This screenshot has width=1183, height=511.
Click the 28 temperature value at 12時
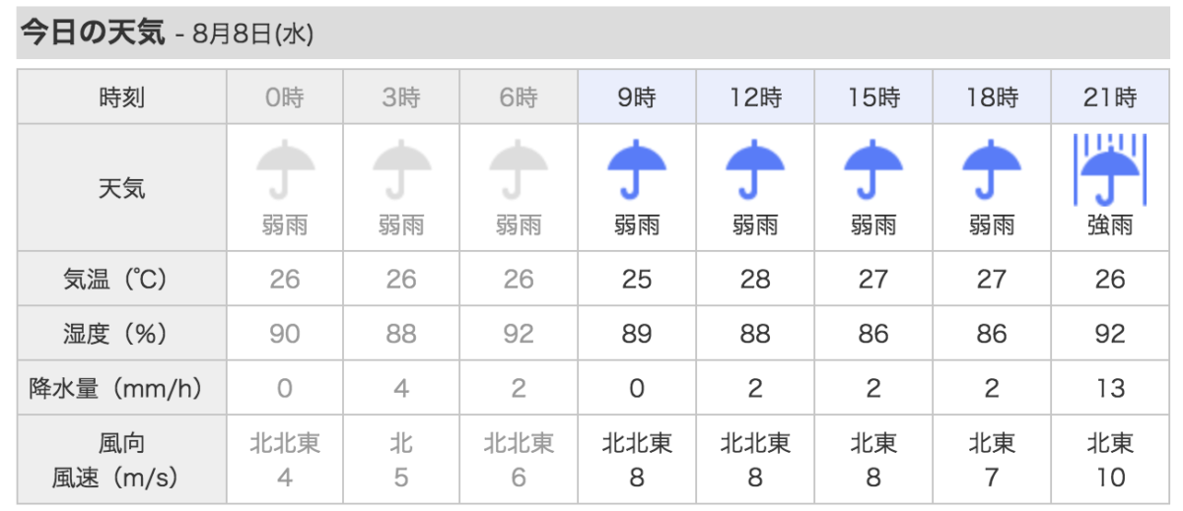click(755, 280)
